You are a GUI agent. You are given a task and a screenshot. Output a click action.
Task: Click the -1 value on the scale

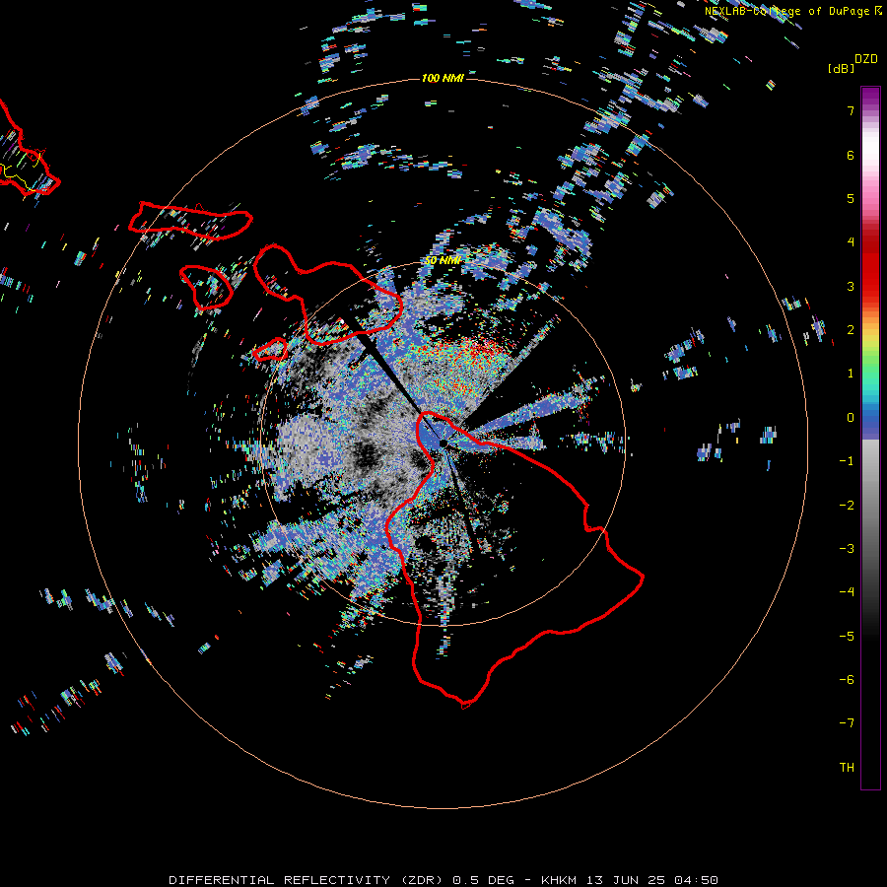coord(847,461)
